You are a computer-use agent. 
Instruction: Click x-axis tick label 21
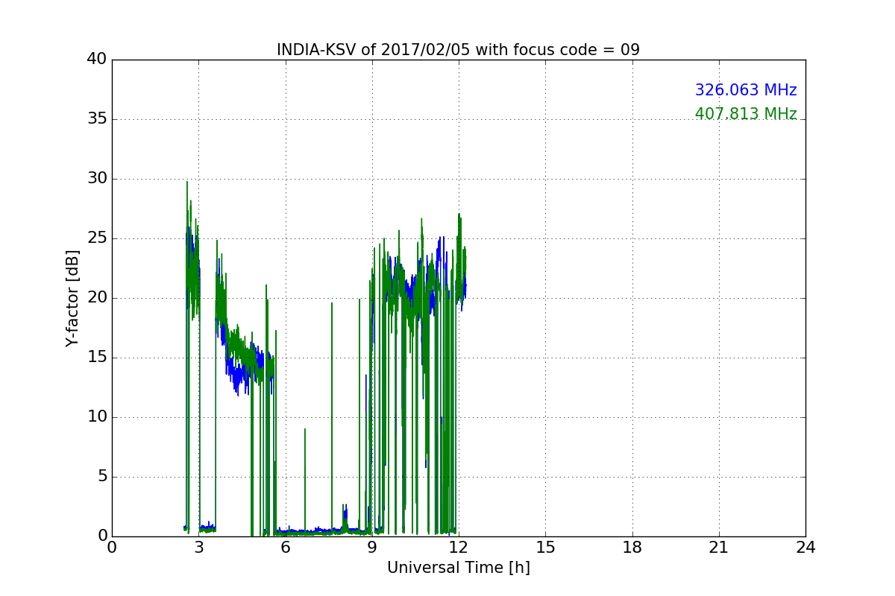[719, 548]
